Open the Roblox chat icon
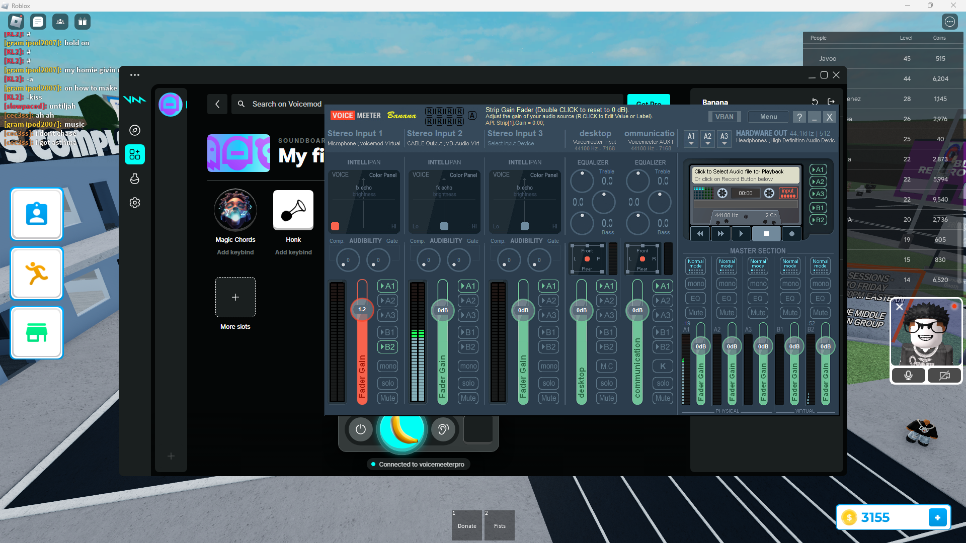This screenshot has width=966, height=543. 38,22
